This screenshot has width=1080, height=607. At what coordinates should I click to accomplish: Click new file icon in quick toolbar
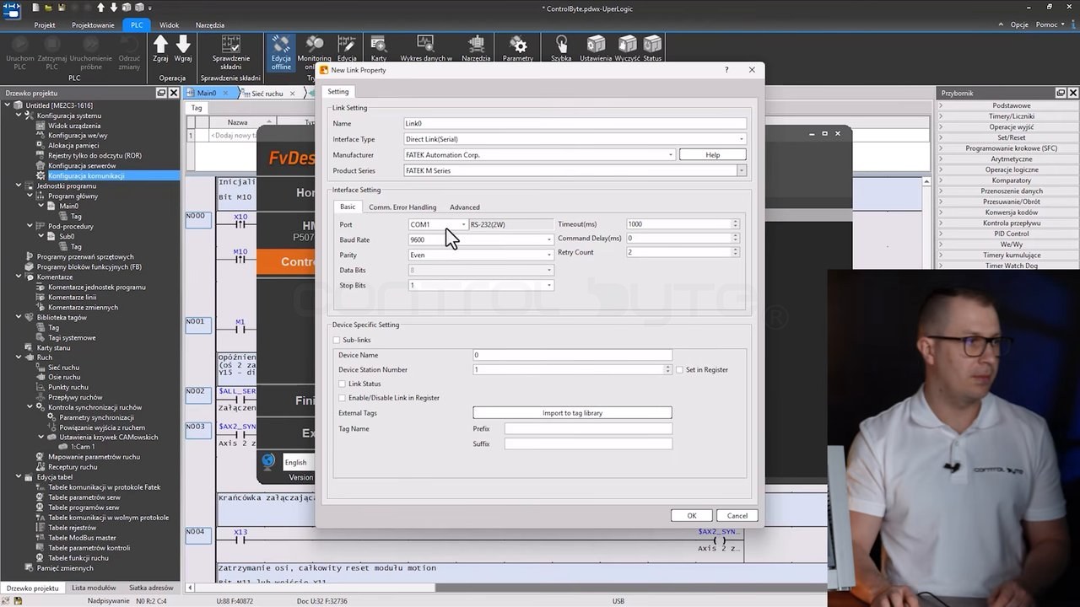pyautogui.click(x=35, y=8)
